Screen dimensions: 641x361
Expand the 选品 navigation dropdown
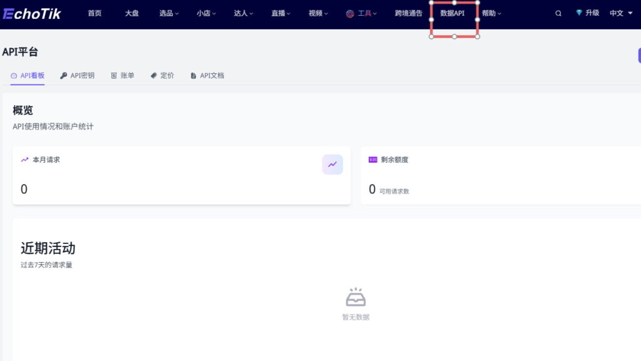click(168, 13)
